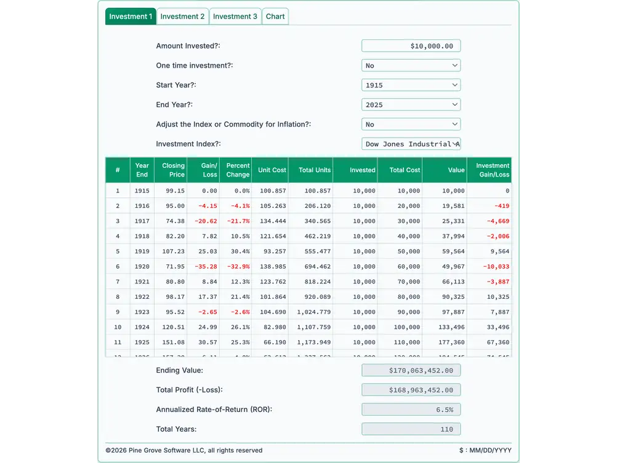Screen dimensions: 617x463
Task: Click the Total Years output field
Action: [x=411, y=429]
